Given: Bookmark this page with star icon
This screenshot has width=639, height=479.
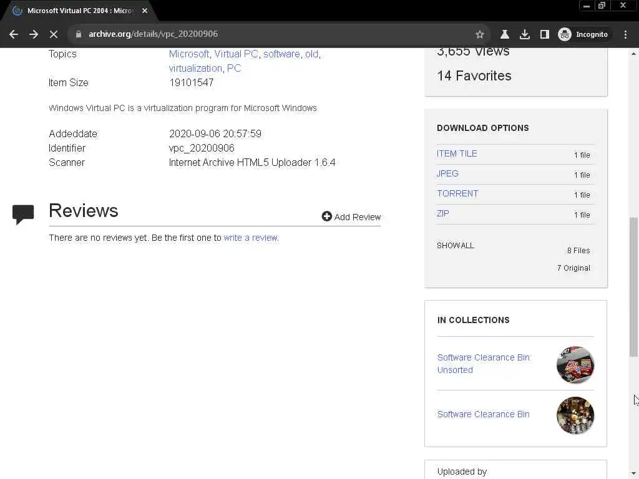Looking at the screenshot, I should click(x=480, y=34).
